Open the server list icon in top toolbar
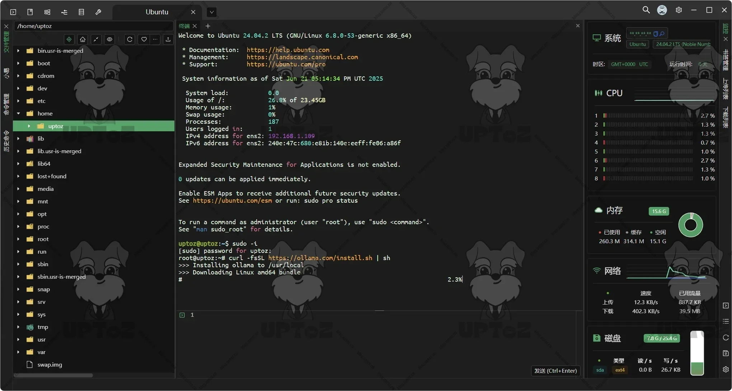The image size is (732, 391). click(81, 12)
